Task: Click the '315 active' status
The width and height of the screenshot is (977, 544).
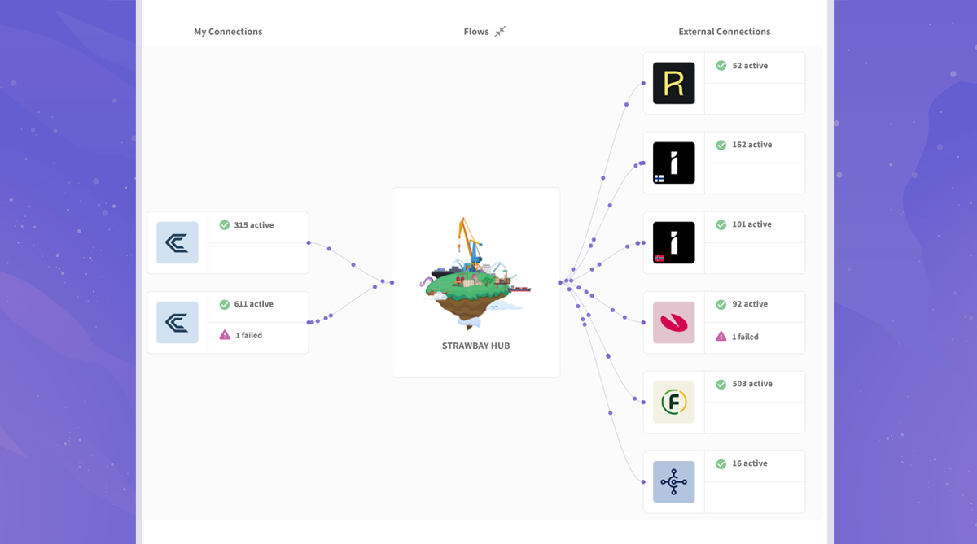Action: (x=253, y=225)
